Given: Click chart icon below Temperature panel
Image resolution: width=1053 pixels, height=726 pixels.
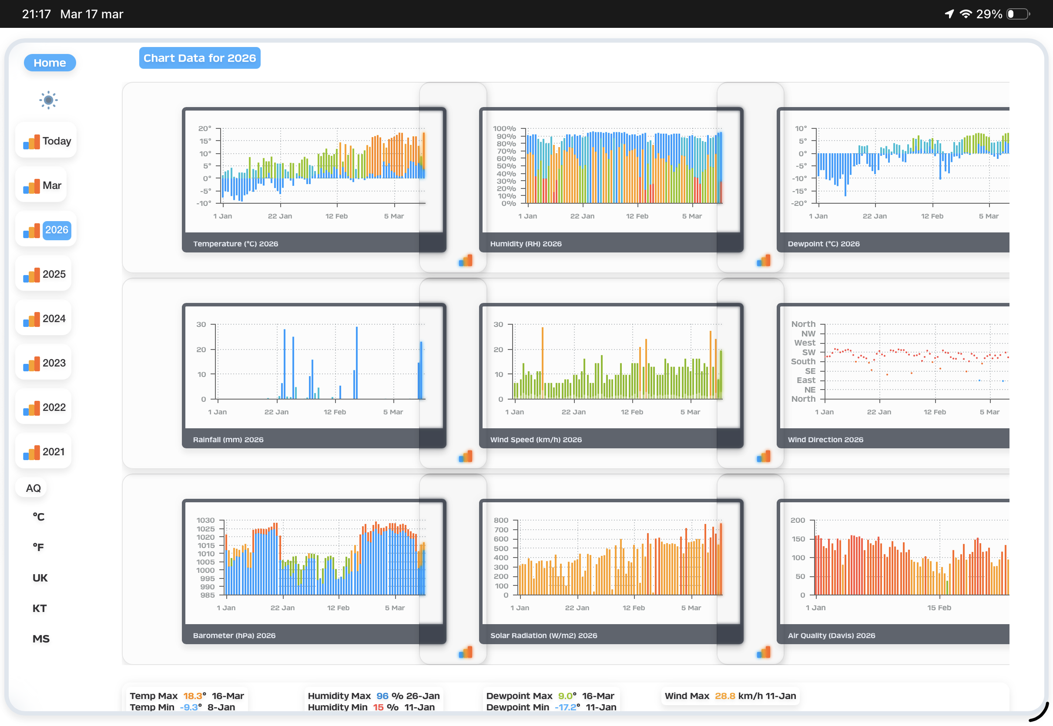Looking at the screenshot, I should (x=466, y=261).
